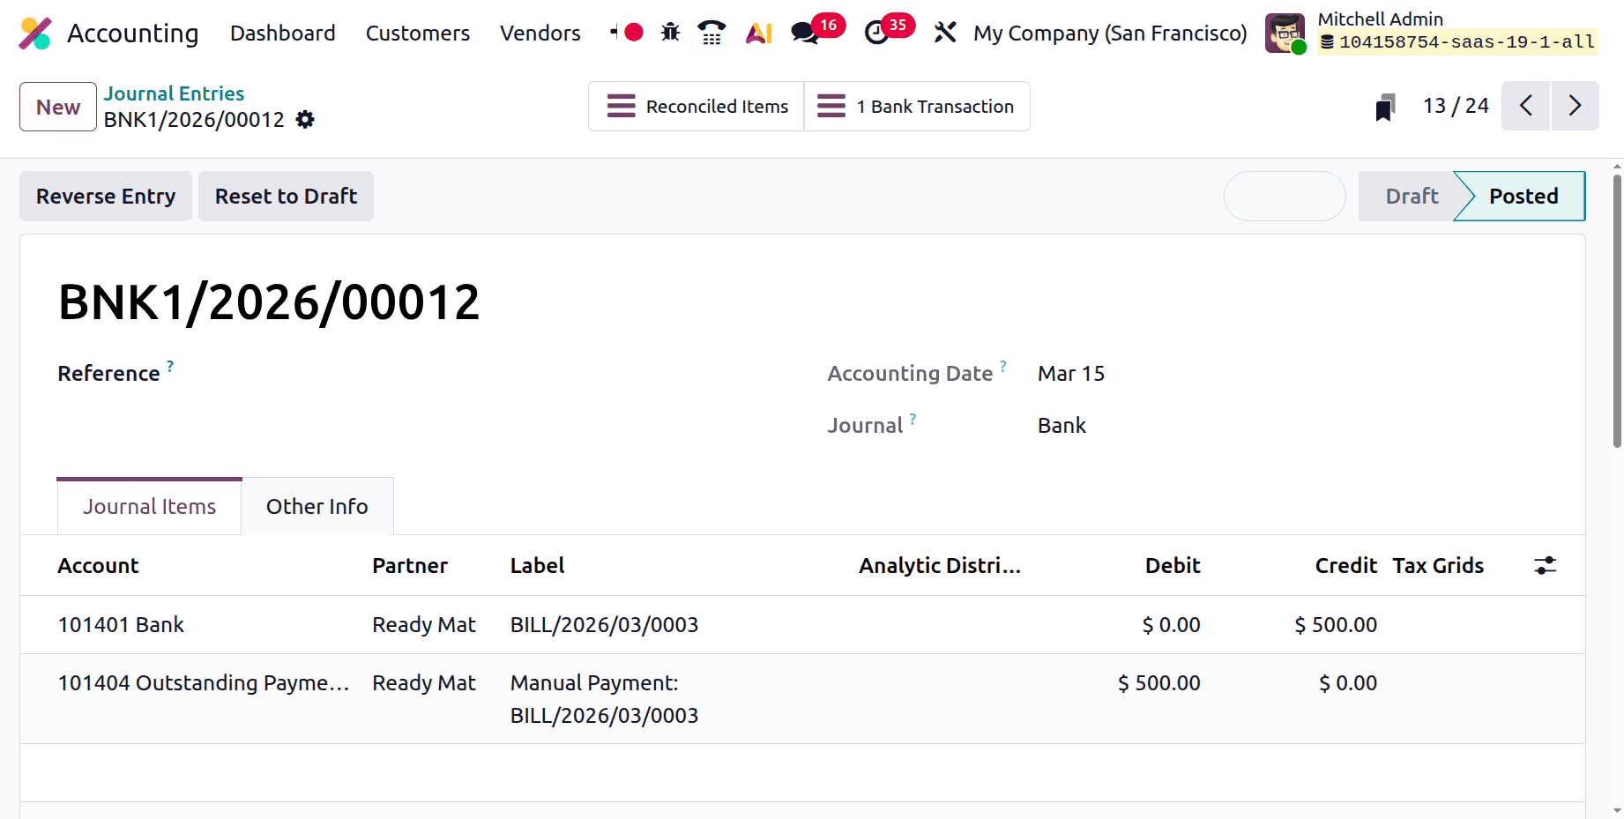Navigate to the next record arrow

pos(1576,106)
